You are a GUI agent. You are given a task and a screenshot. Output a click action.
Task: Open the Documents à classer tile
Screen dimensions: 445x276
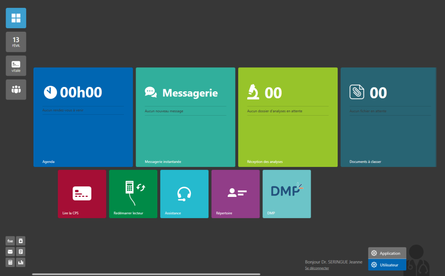coord(388,117)
